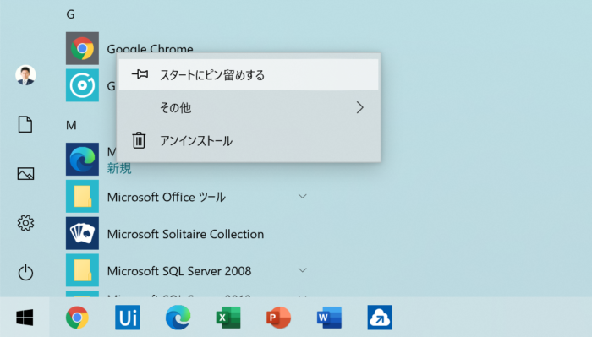Expand the Microsoft SQL Server 2008 chevron

(303, 270)
